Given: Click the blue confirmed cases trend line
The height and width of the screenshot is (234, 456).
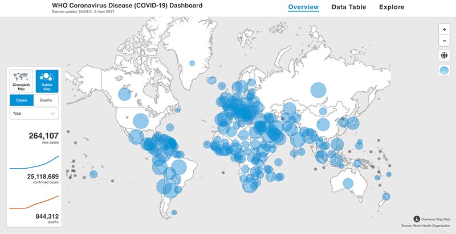Looking at the screenshot, I should (34, 162).
